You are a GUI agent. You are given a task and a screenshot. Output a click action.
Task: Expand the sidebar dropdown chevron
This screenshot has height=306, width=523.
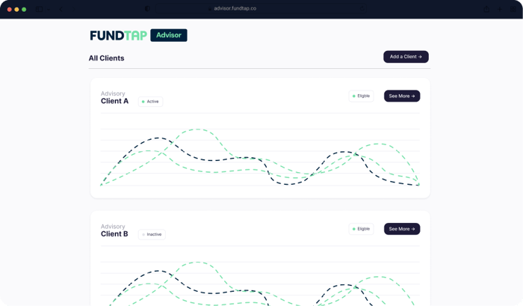click(49, 10)
